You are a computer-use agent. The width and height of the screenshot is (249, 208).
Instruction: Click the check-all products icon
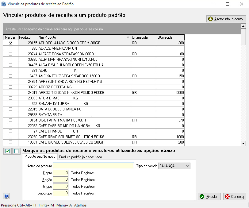[x=7, y=151]
